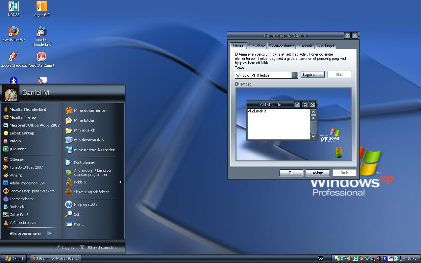Viewport: 421px width, 263px height.
Task: Open Mine nettverkssteder
Action: tap(93, 150)
